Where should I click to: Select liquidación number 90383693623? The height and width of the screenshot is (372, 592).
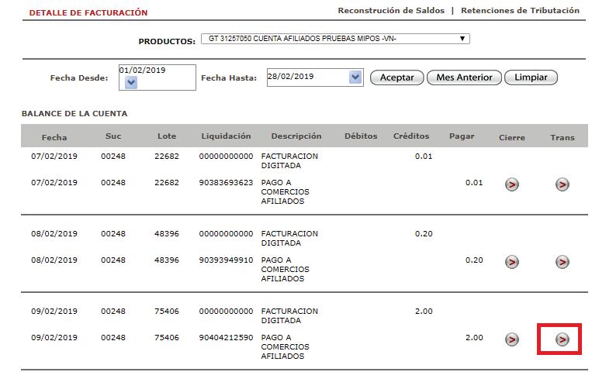[x=226, y=183]
